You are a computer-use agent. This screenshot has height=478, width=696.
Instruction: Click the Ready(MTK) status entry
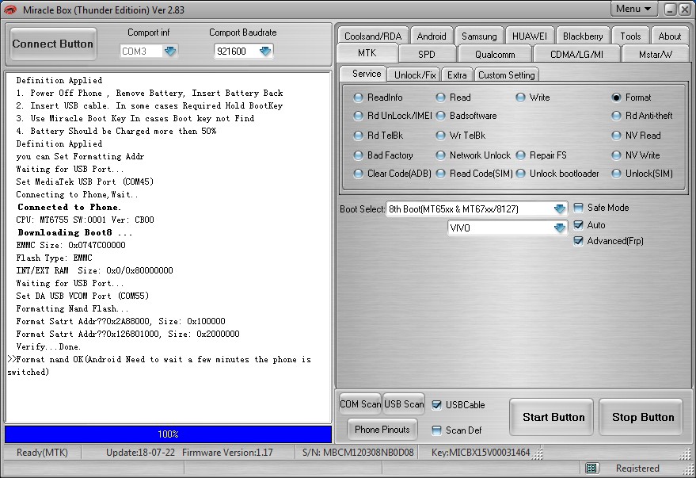(42, 452)
